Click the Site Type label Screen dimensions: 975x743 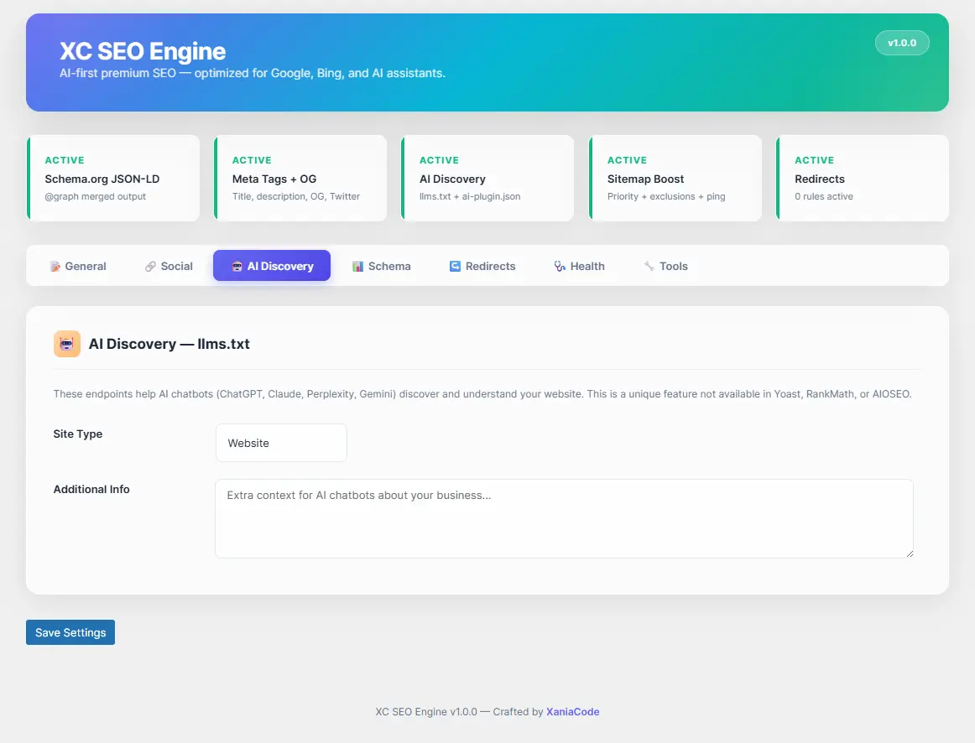[78, 434]
